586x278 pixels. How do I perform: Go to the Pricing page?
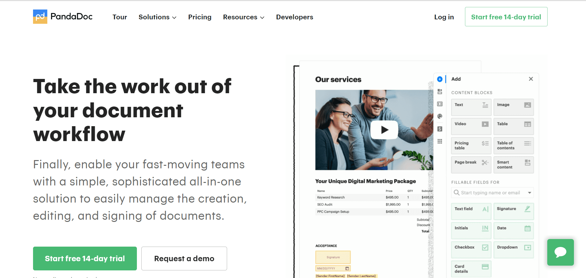[200, 17]
